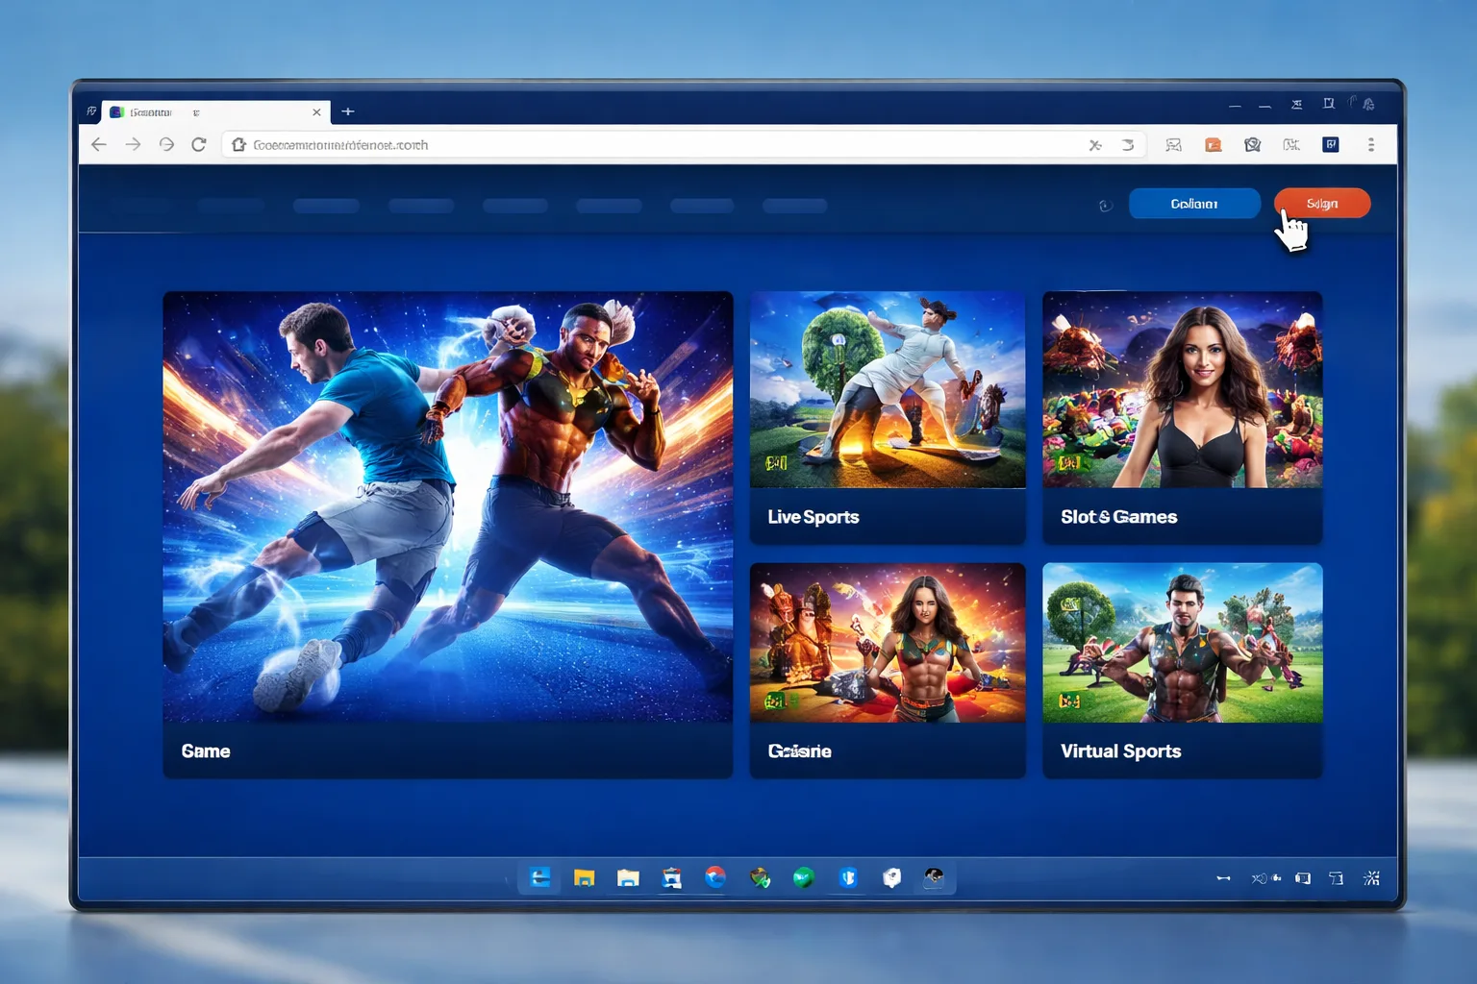Open a new tab with the plus icon
The height and width of the screenshot is (984, 1477).
coord(348,111)
